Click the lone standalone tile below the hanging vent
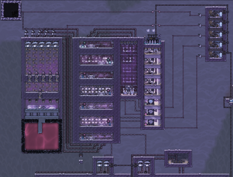233x177 pixels. [81, 162]
